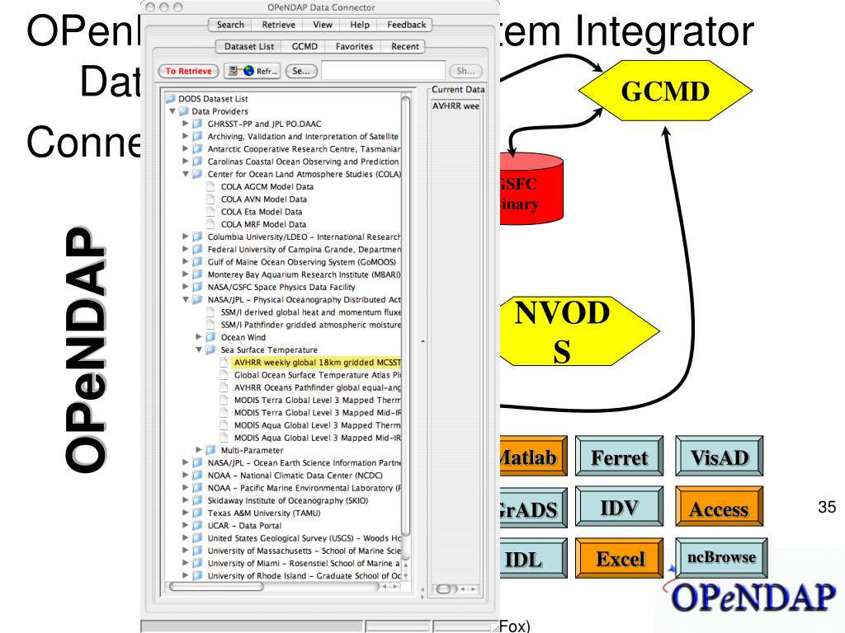Click Gulf of Maine Ocean Observing folder icon
845x633 pixels.
(197, 261)
